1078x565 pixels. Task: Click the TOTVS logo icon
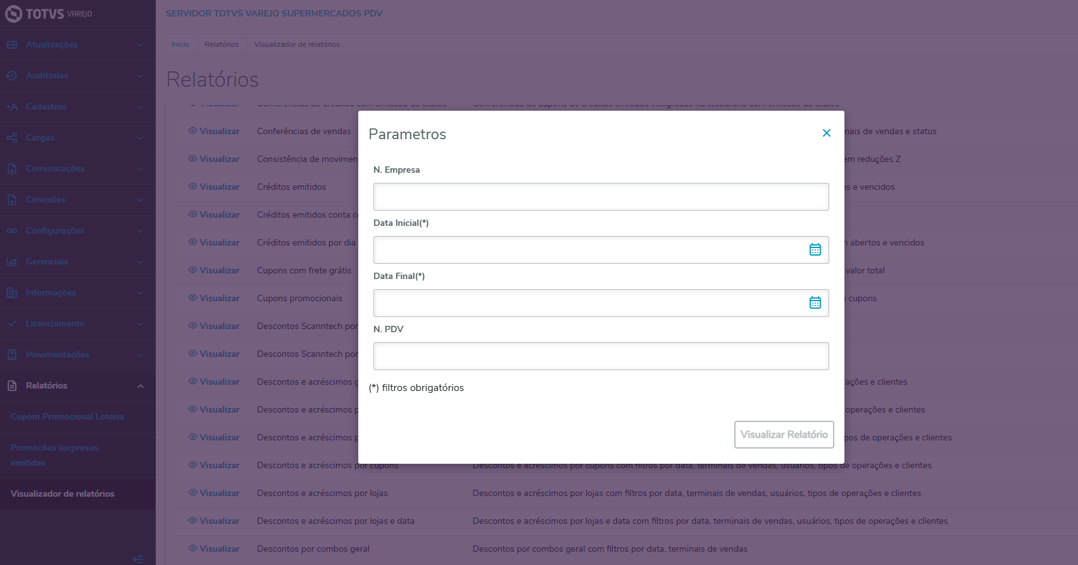(13, 14)
